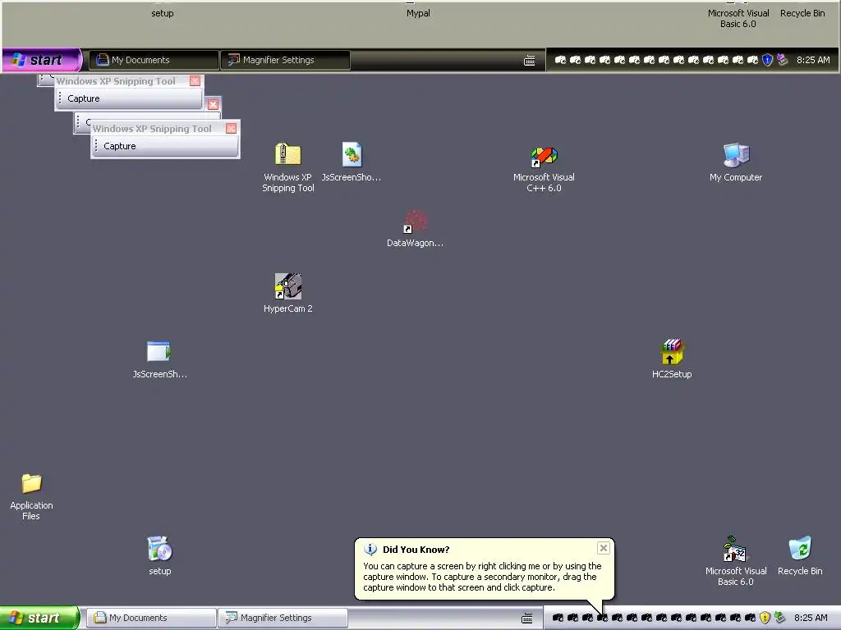
Task: Open the My Computer desktop icon
Action: (736, 155)
